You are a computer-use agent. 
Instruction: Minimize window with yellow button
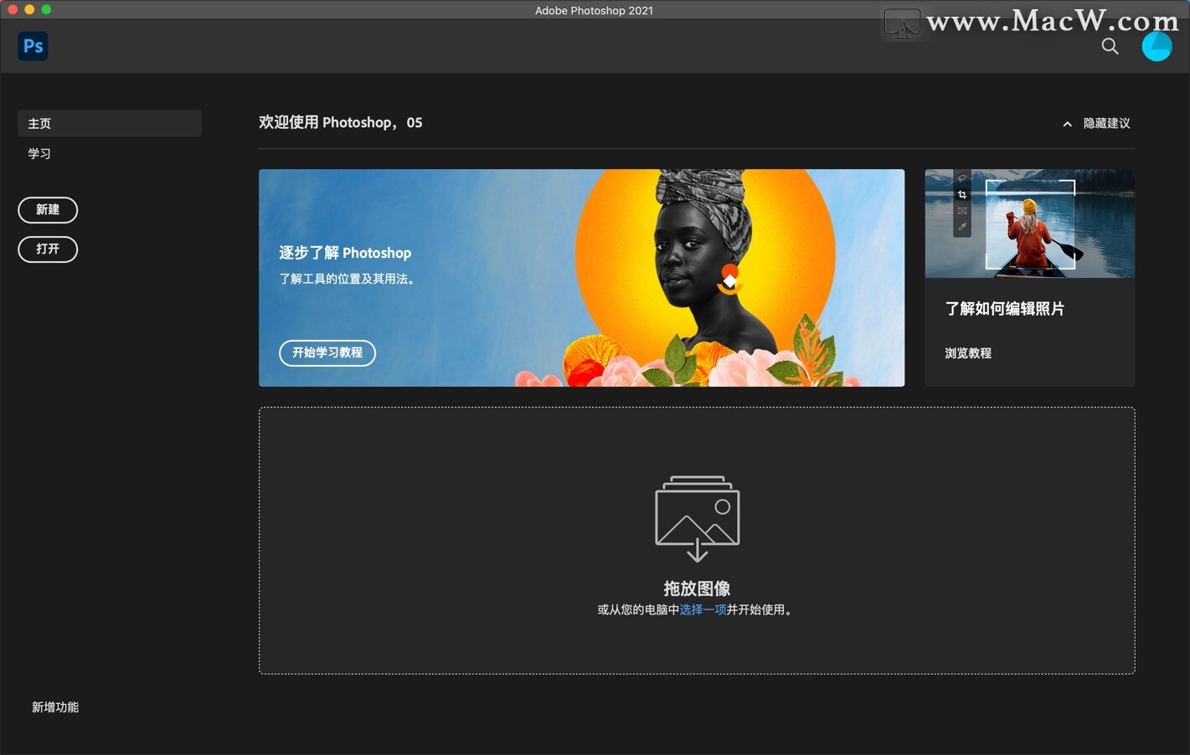pyautogui.click(x=29, y=9)
